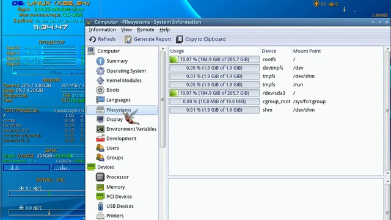The height and width of the screenshot is (220, 391).
Task: Open the Information menu
Action: click(x=103, y=30)
